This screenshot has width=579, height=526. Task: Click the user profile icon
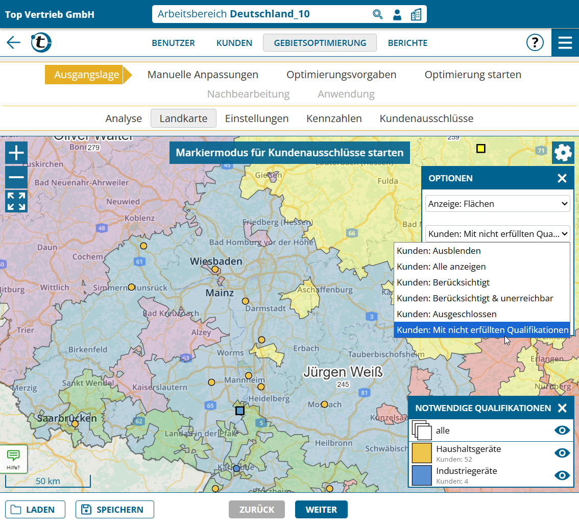[397, 14]
